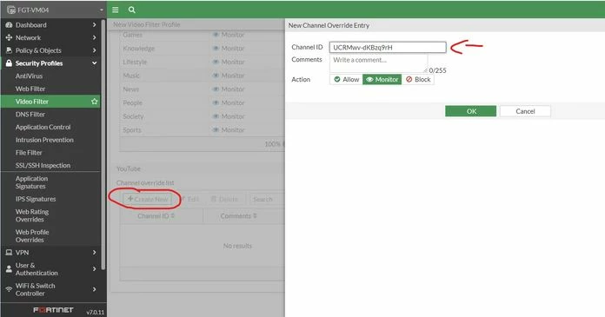The width and height of the screenshot is (605, 317).
Task: Click the Monitor eye icon in Action
Action: [x=369, y=79]
